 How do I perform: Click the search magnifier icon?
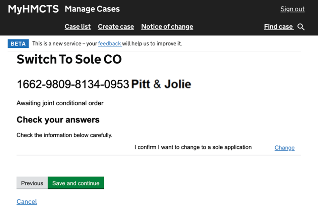(301, 27)
